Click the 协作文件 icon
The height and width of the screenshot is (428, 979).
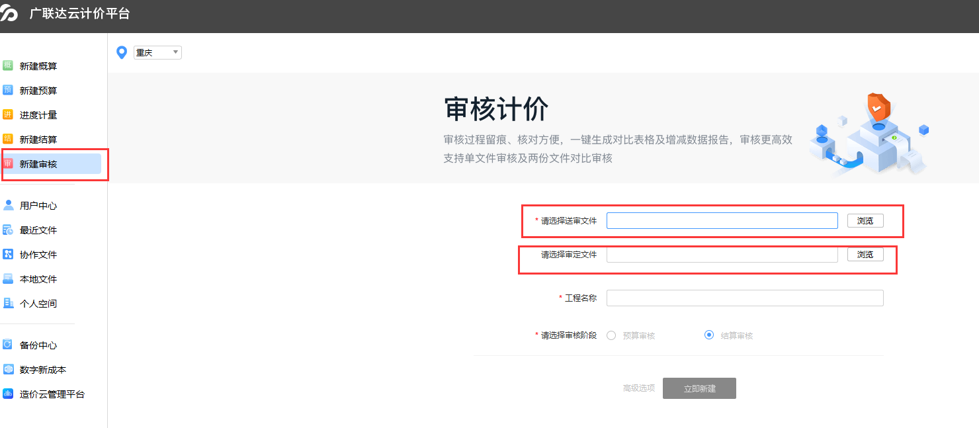click(x=8, y=254)
